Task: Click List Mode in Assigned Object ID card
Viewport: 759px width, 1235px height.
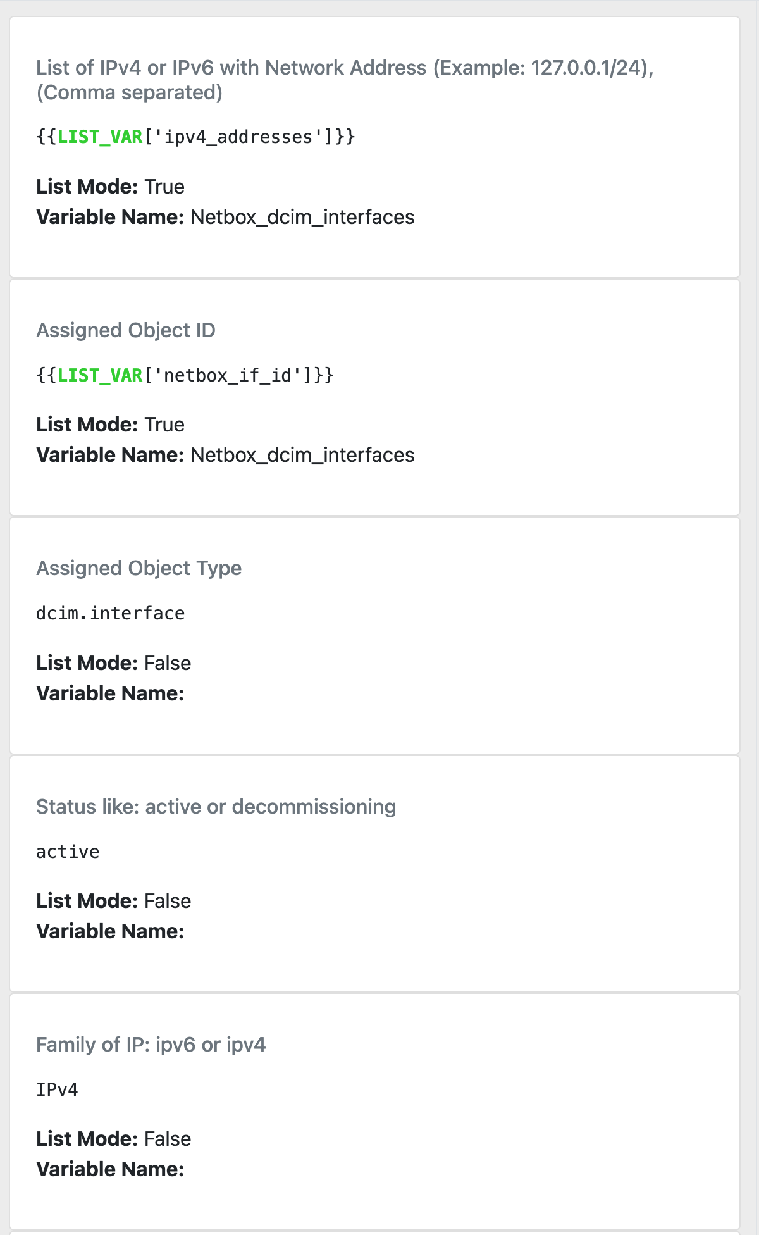Action: click(x=111, y=425)
